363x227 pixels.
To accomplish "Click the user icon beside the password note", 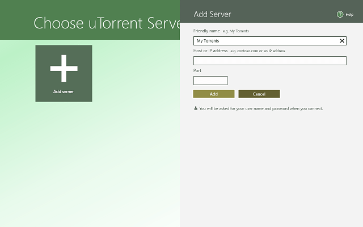I will point(196,108).
